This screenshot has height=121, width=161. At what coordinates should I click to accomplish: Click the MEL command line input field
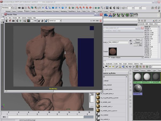46,117
